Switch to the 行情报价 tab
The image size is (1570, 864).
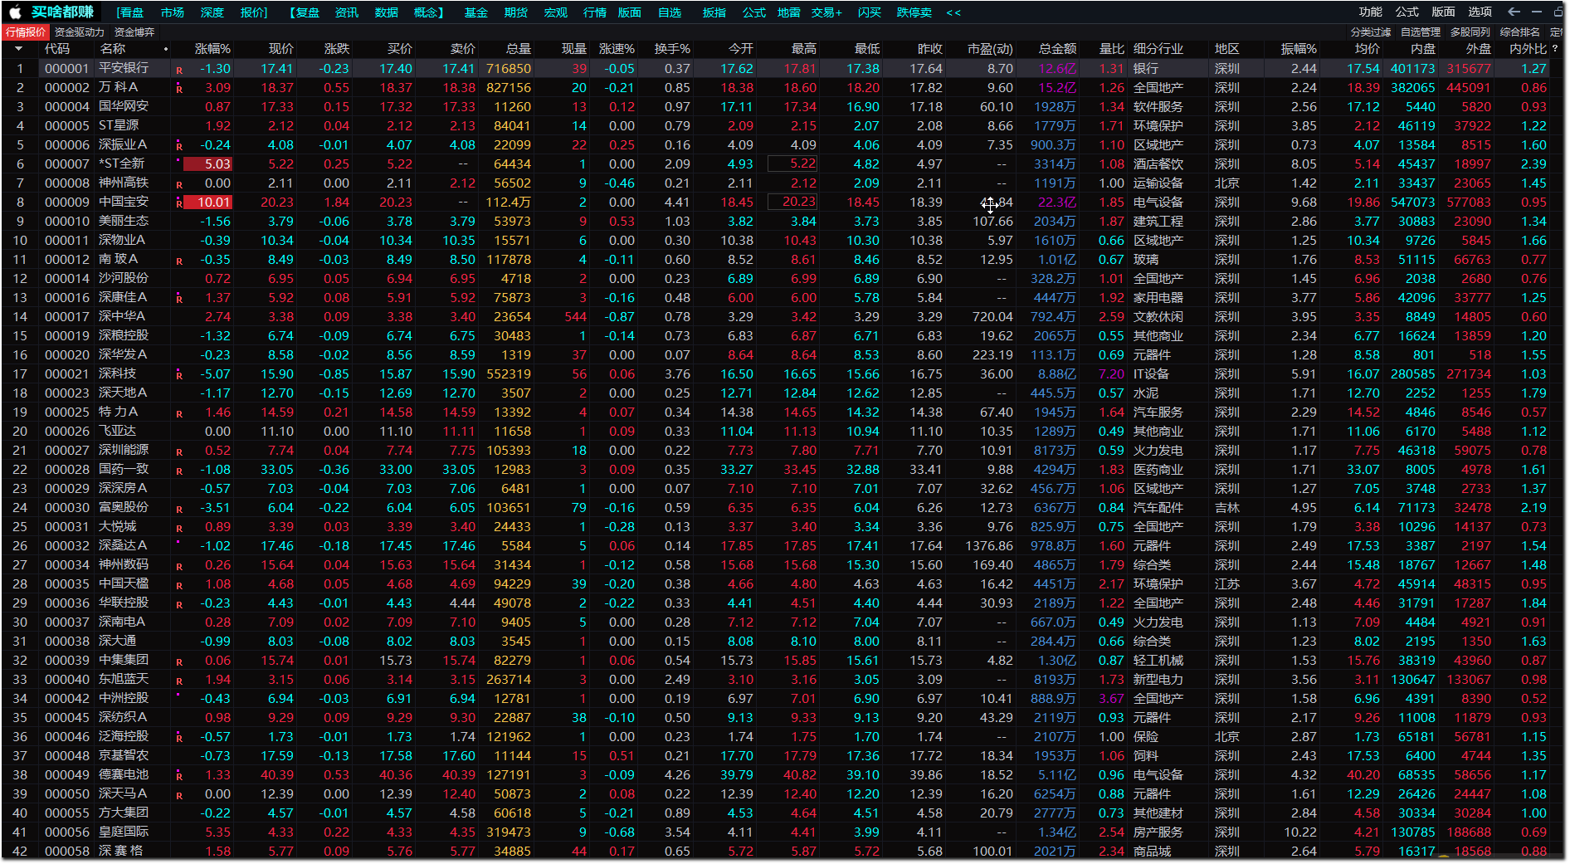tap(26, 32)
